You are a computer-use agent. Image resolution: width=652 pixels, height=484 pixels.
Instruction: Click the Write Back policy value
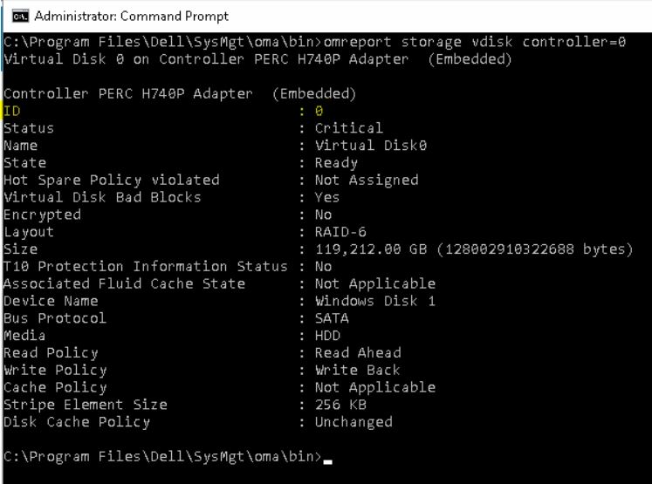click(358, 370)
